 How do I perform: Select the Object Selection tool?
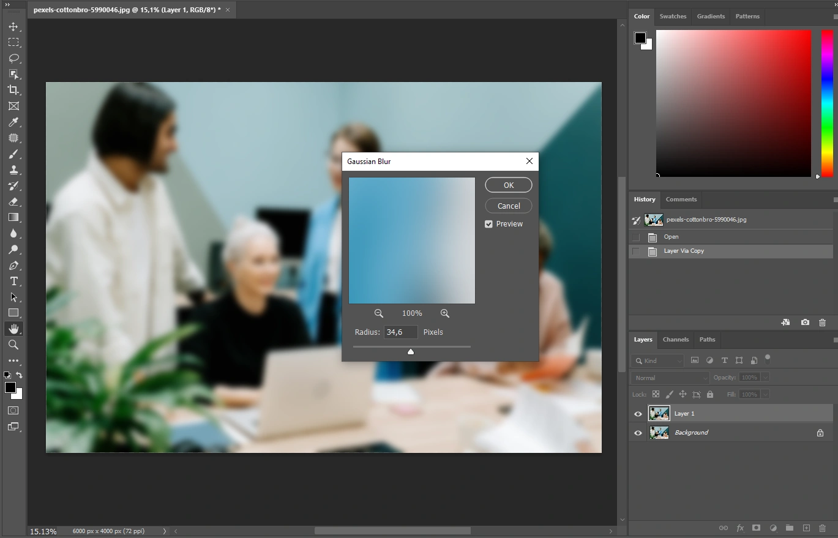click(13, 74)
